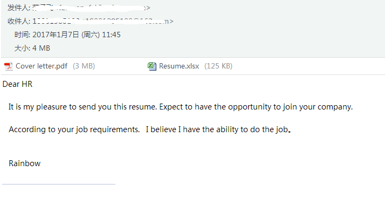Screen dimensions: 385x205
Task: Click the Excel icon beside Resume.xlsx
Action: click(x=152, y=66)
